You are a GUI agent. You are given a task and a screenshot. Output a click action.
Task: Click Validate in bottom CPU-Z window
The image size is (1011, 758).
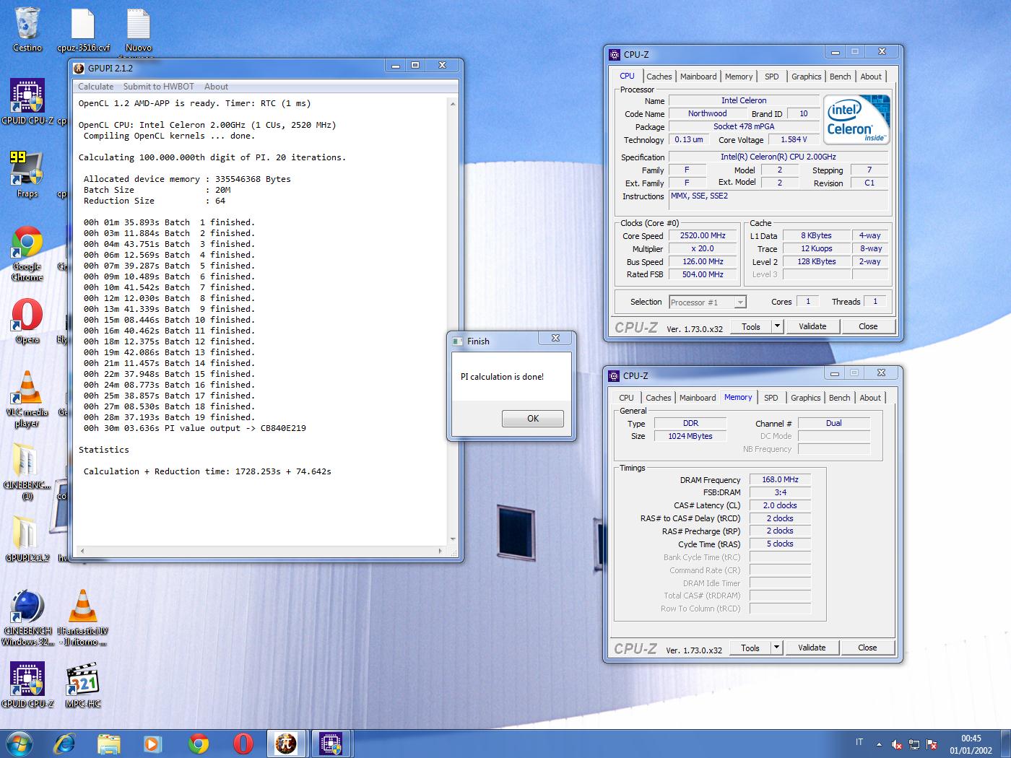click(812, 648)
